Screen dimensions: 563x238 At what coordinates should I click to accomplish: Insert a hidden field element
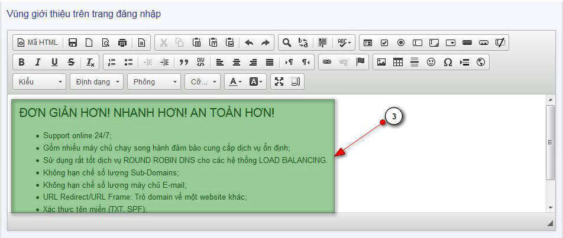pos(500,43)
